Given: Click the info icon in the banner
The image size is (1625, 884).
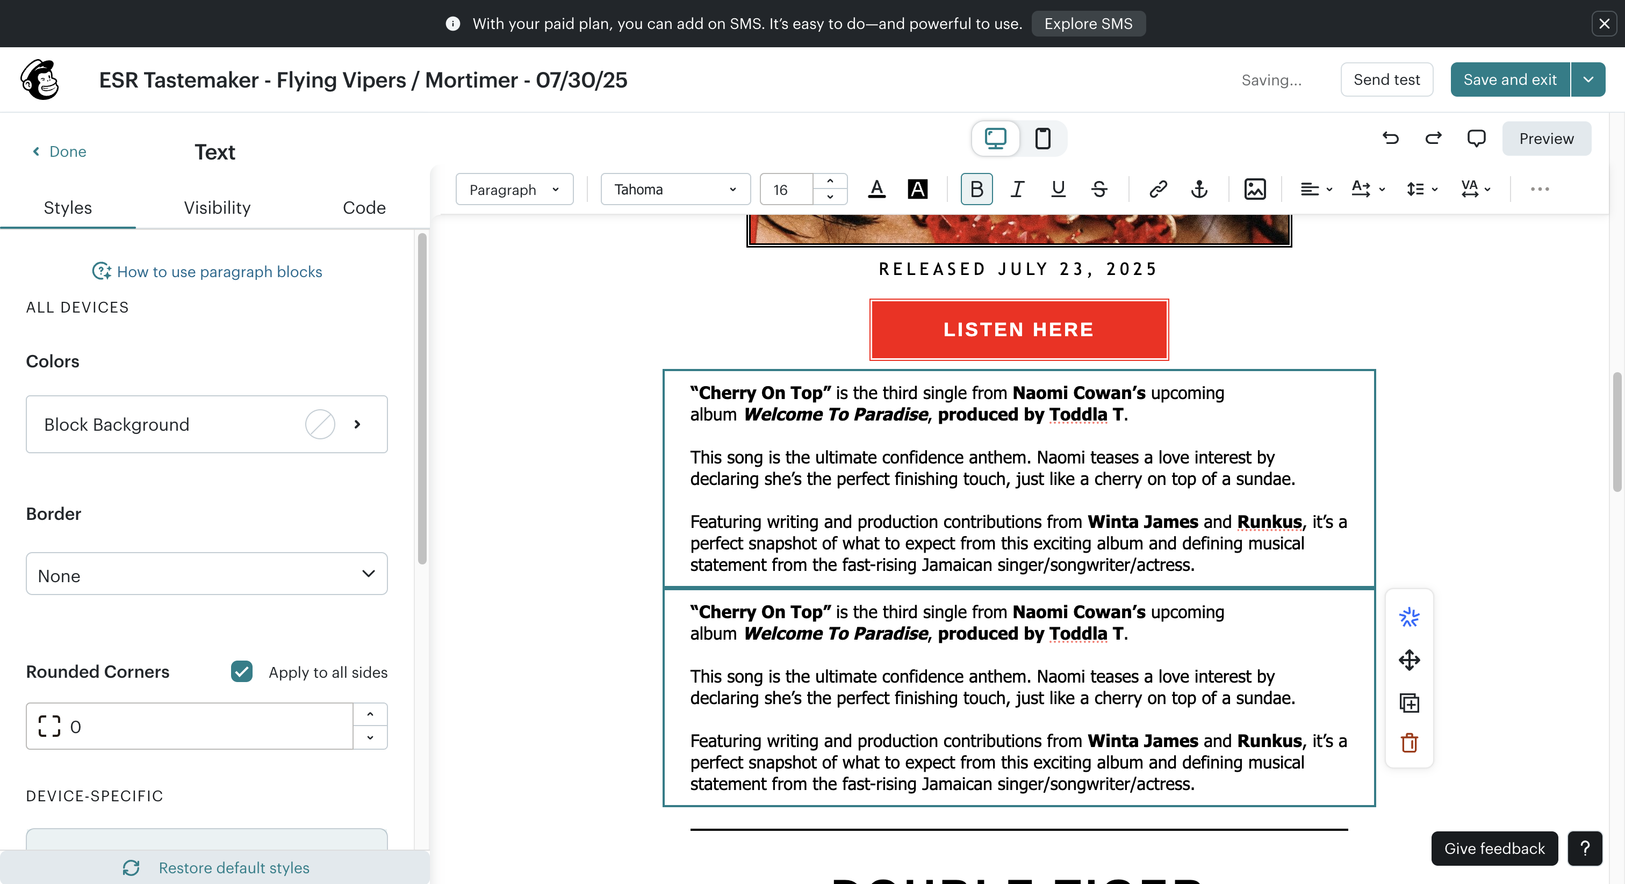Looking at the screenshot, I should coord(452,23).
